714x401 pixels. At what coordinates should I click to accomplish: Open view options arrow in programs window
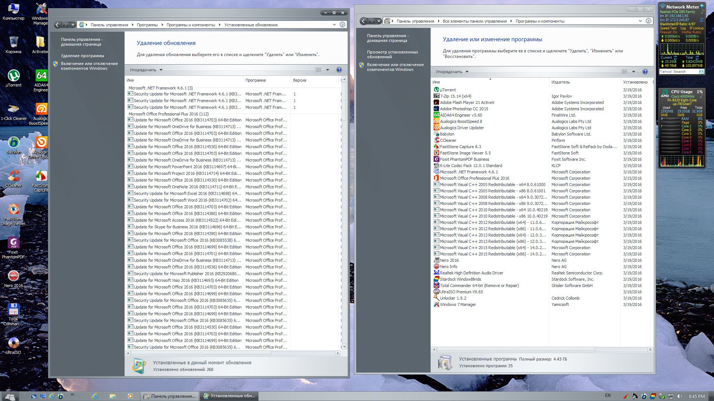point(634,72)
